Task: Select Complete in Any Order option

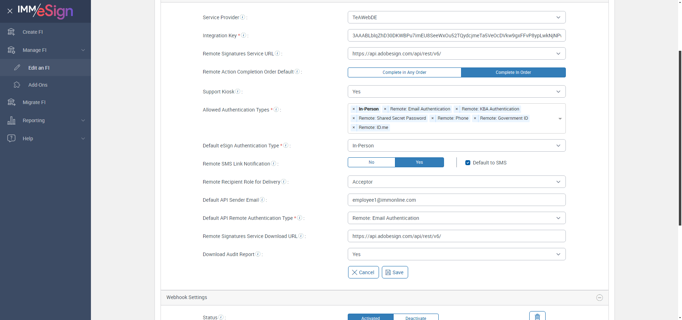Action: 405,72
